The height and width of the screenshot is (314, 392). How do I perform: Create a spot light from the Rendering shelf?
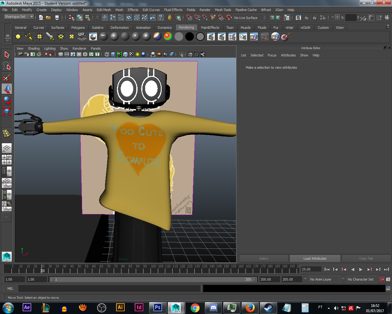pos(50,36)
